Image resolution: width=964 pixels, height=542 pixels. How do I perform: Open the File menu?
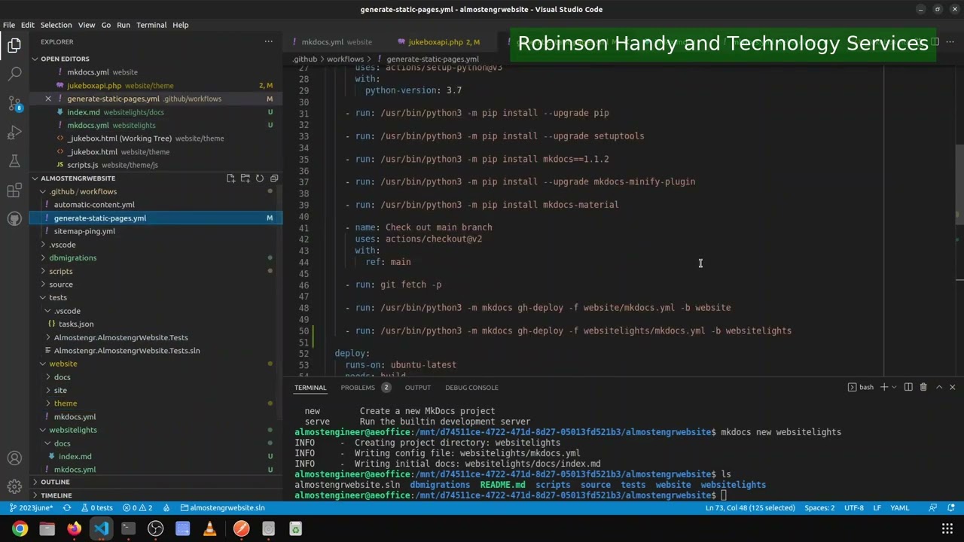(x=9, y=25)
